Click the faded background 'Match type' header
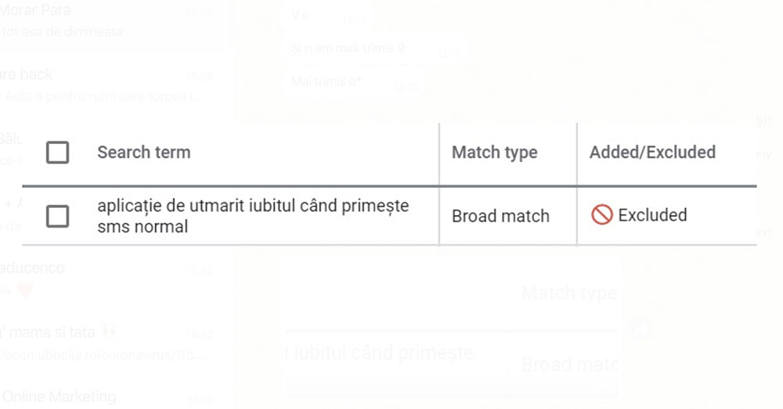Image resolution: width=783 pixels, height=409 pixels. click(569, 294)
